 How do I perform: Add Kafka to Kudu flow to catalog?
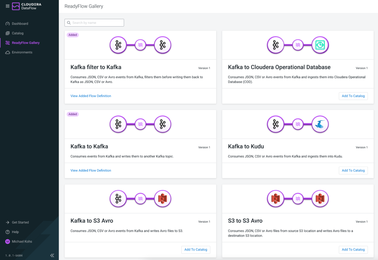353,170
